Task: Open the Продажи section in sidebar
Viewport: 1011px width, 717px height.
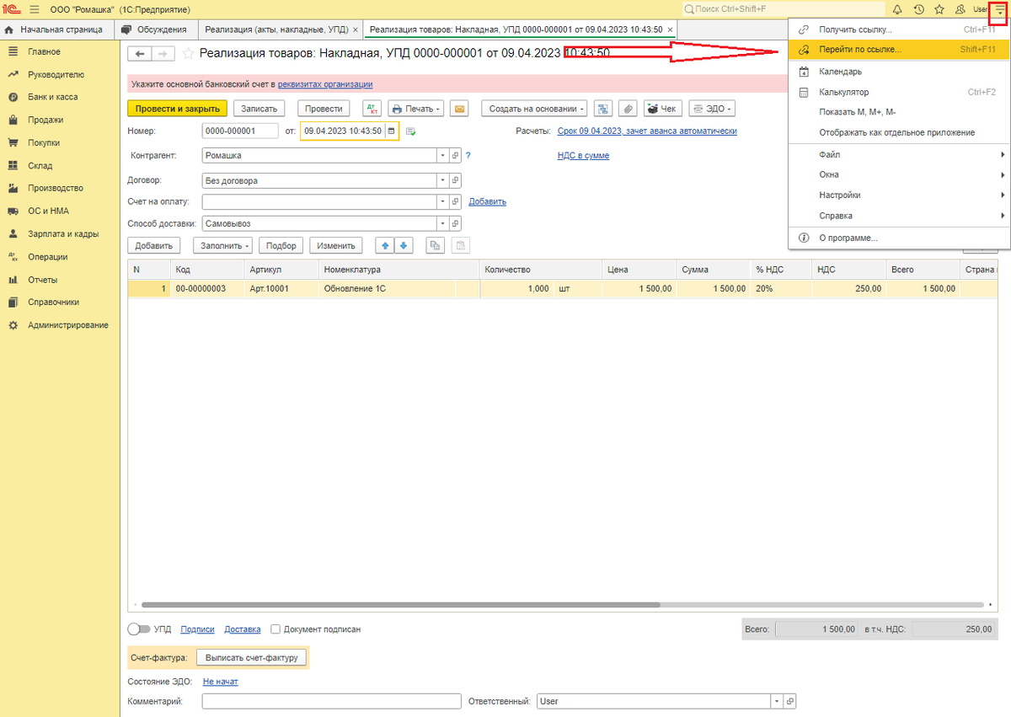Action: [x=45, y=120]
